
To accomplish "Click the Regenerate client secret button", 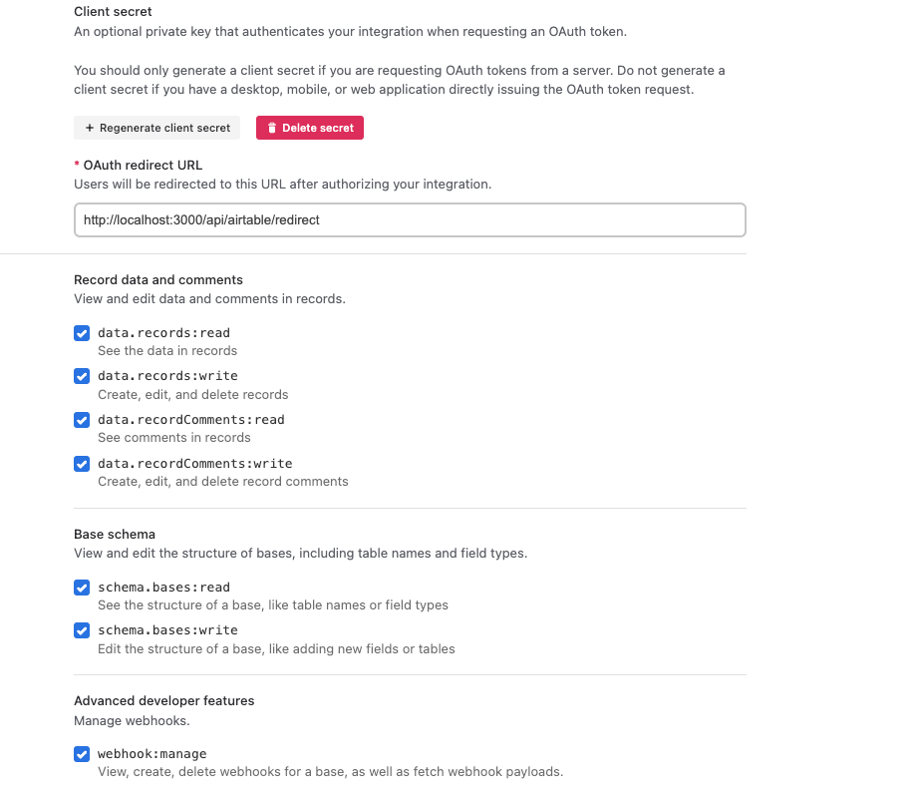I will pos(157,128).
